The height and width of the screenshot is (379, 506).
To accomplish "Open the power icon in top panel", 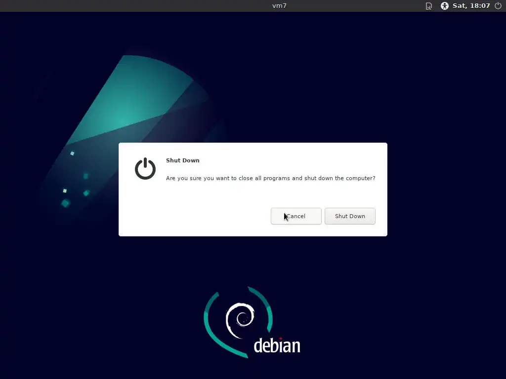I will point(498,6).
